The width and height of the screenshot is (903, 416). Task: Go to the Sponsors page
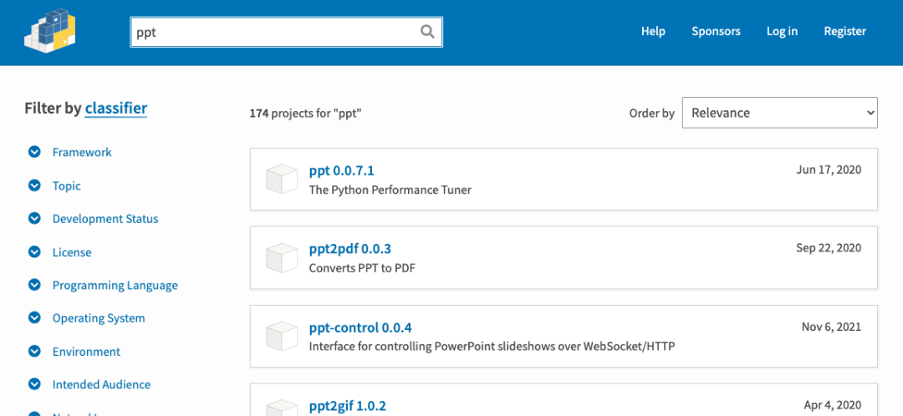[x=716, y=32]
